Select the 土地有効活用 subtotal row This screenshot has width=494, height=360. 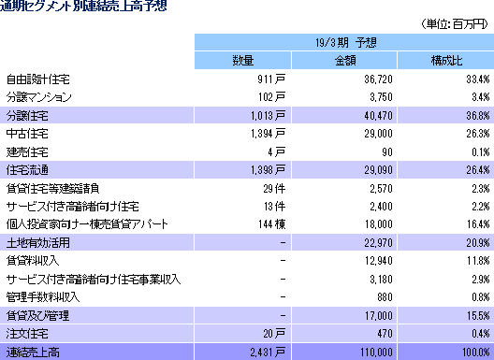click(x=247, y=242)
